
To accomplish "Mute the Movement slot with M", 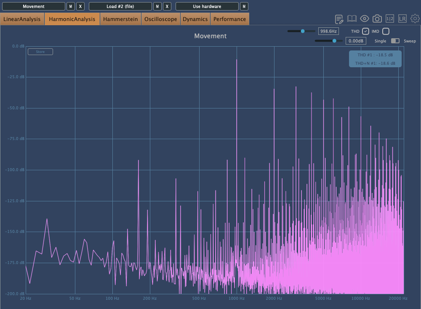I will [71, 6].
